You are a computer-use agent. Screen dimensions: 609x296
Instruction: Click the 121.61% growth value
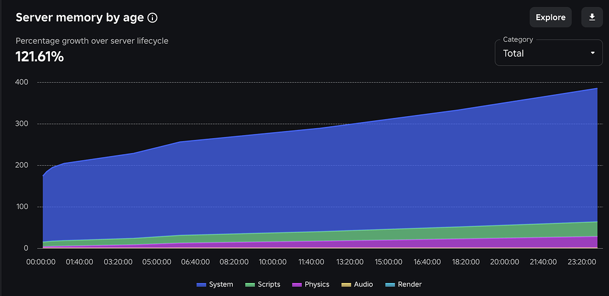coord(39,57)
